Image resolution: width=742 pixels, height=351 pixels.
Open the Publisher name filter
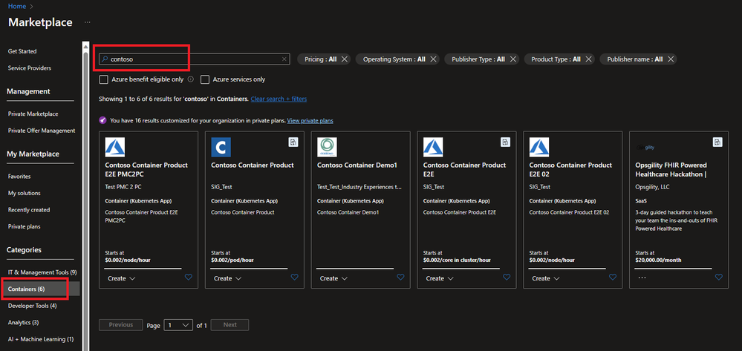[634, 59]
